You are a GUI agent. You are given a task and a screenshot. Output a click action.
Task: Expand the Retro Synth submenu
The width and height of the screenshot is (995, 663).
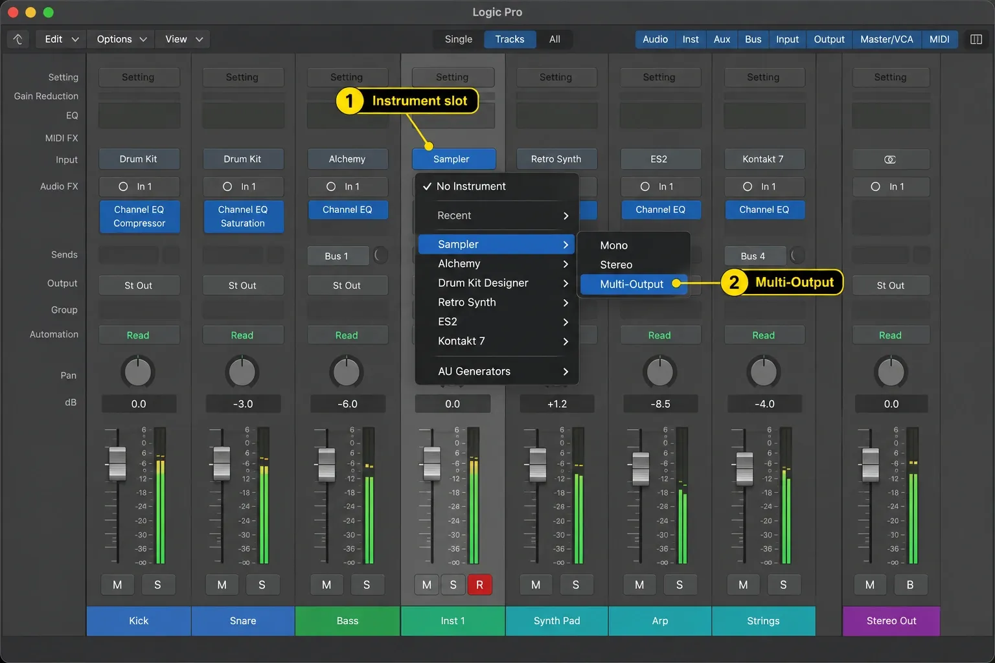tap(497, 302)
